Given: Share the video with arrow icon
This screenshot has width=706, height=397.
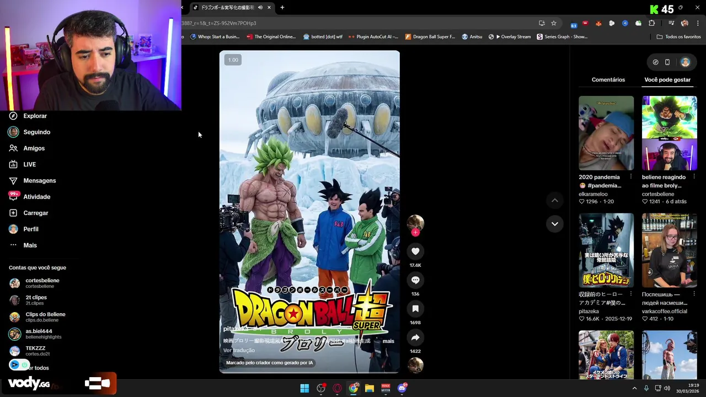Looking at the screenshot, I should click(x=415, y=337).
